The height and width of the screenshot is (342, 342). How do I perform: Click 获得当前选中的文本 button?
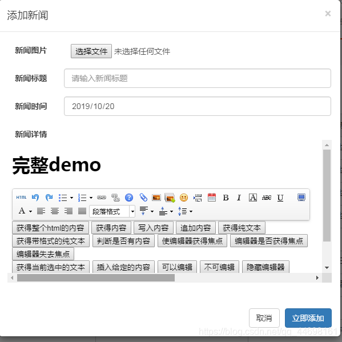51,267
